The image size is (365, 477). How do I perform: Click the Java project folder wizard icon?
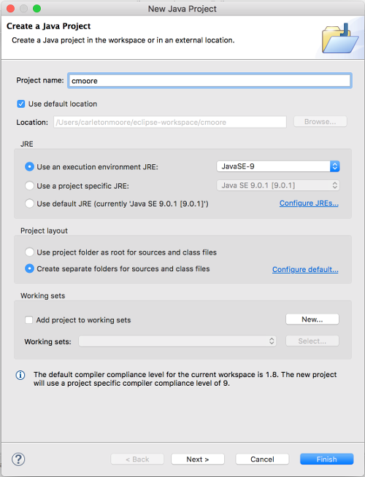[339, 39]
